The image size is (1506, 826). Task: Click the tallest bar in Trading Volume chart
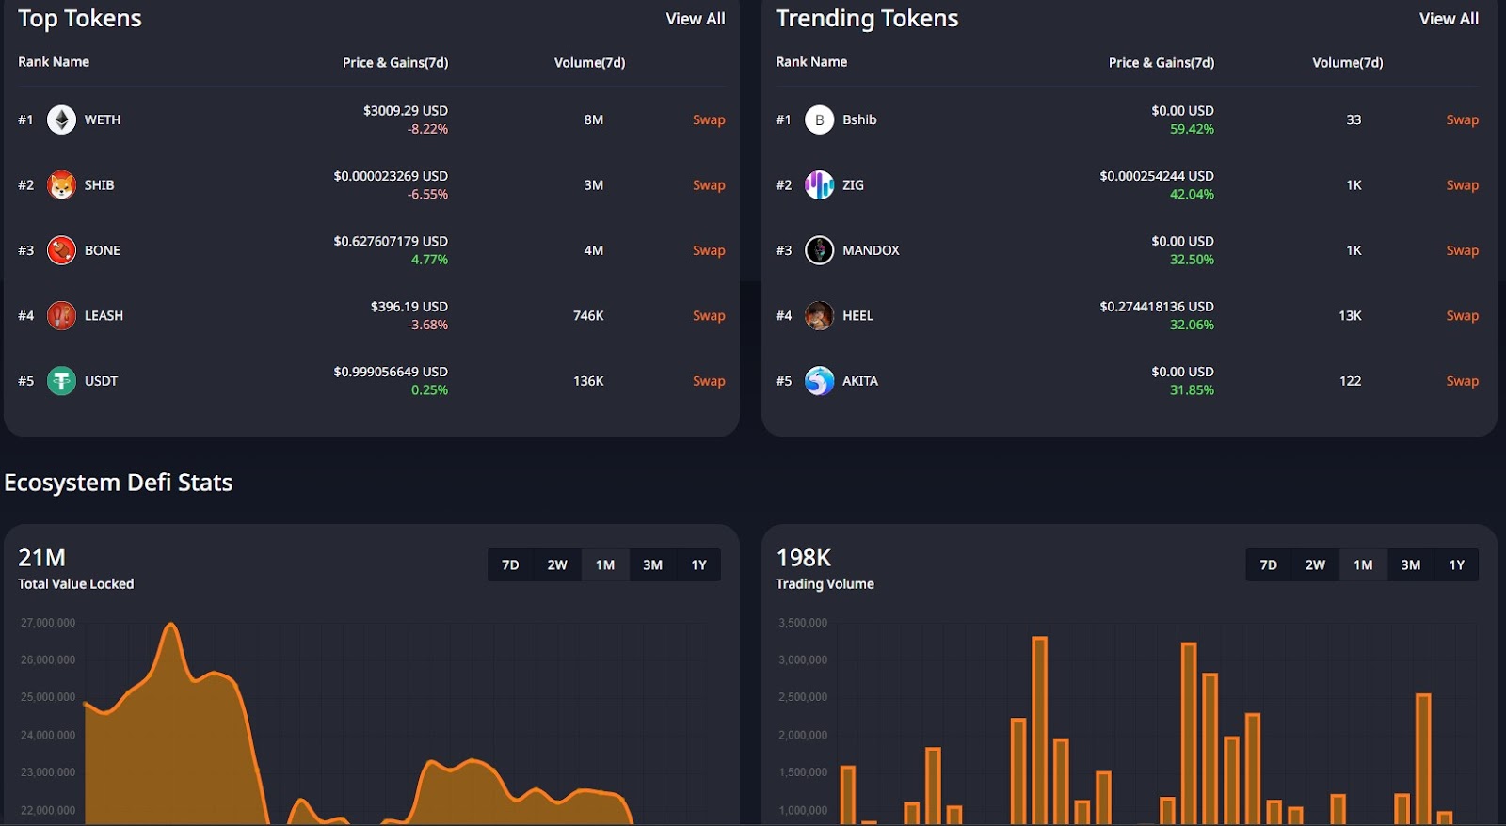coord(1039,730)
